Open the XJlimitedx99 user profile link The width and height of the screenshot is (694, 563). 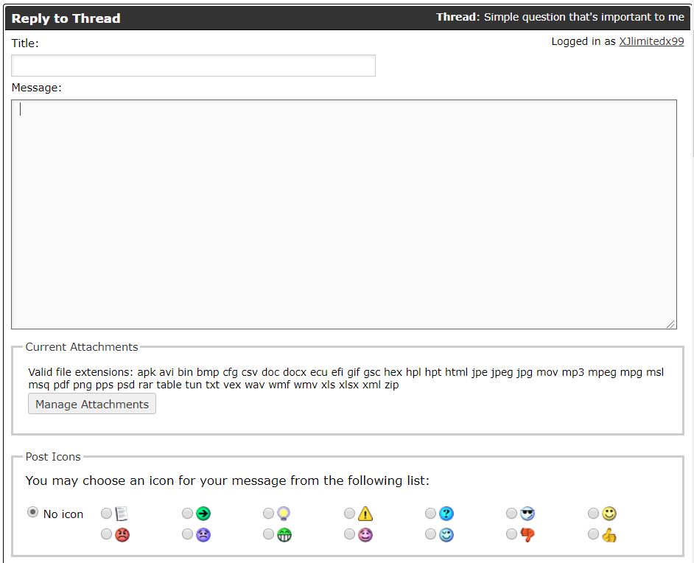point(651,41)
